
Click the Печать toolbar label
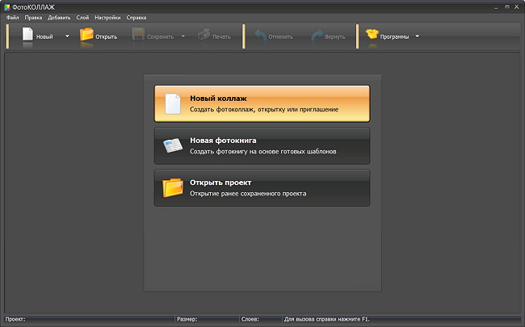point(221,37)
